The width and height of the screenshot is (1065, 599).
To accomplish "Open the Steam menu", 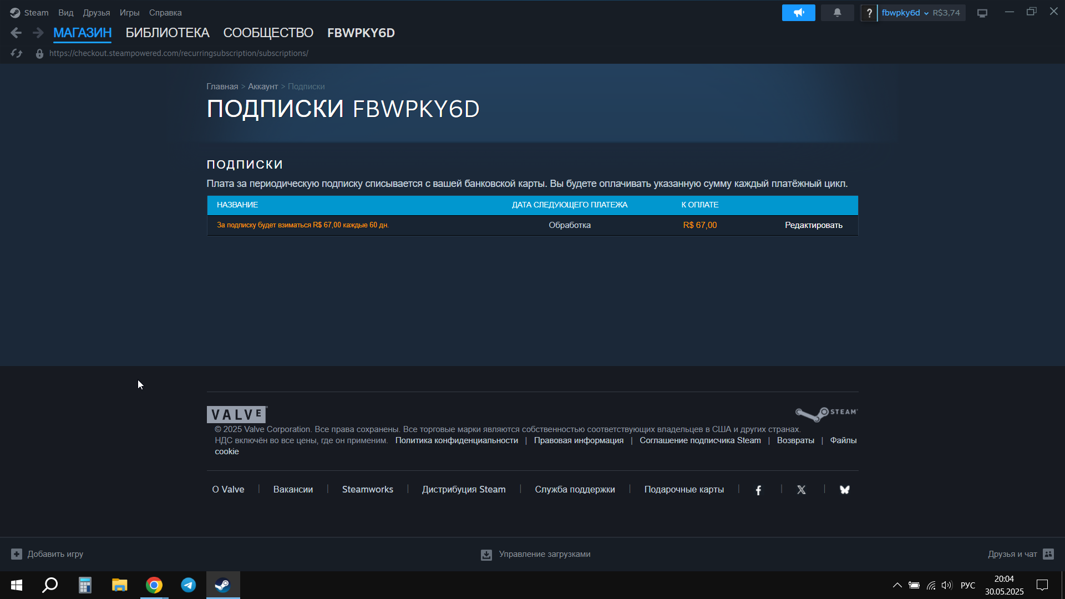I will [36, 13].
